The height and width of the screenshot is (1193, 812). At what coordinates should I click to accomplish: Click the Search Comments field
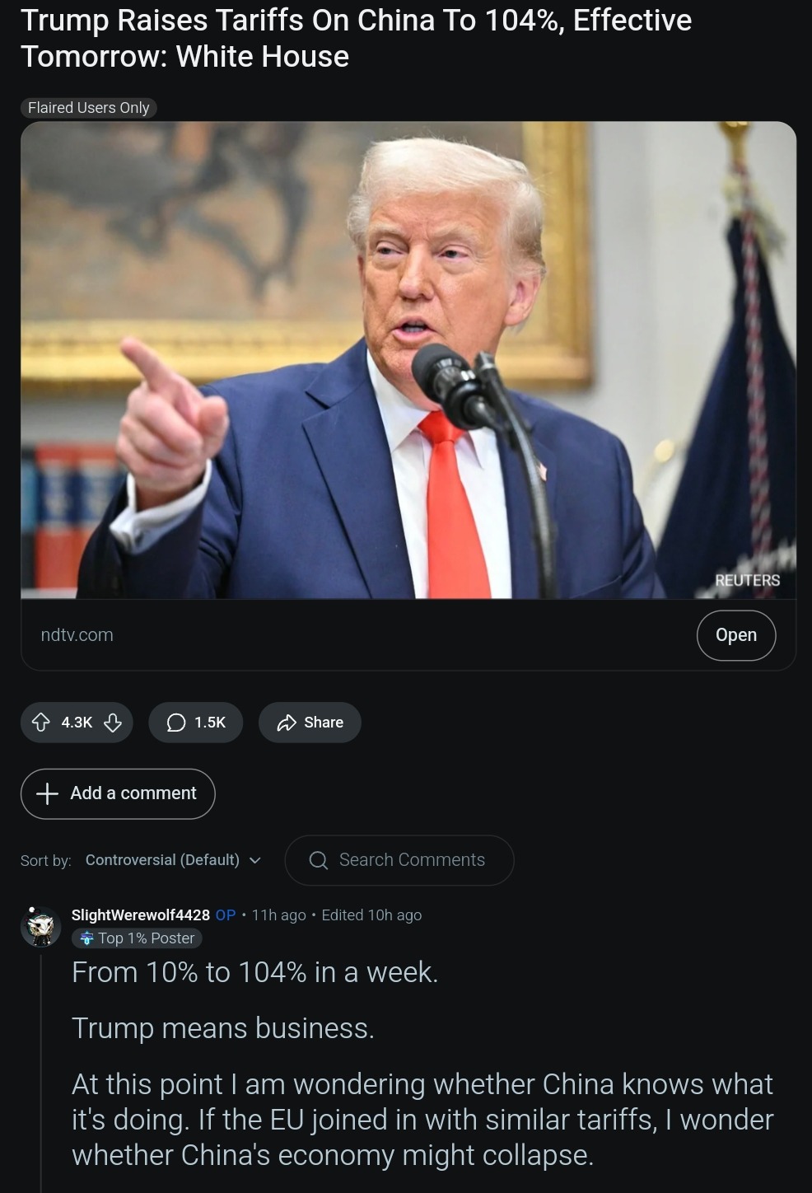[x=399, y=860]
